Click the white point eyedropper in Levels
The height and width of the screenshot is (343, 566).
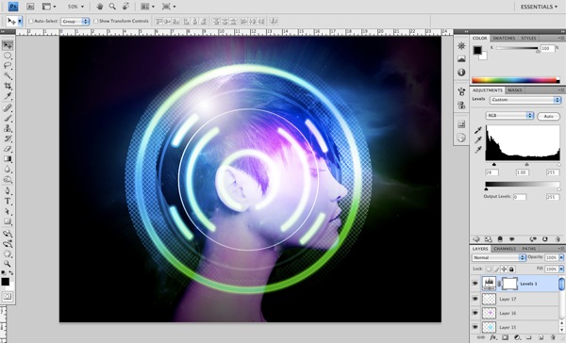tap(478, 149)
